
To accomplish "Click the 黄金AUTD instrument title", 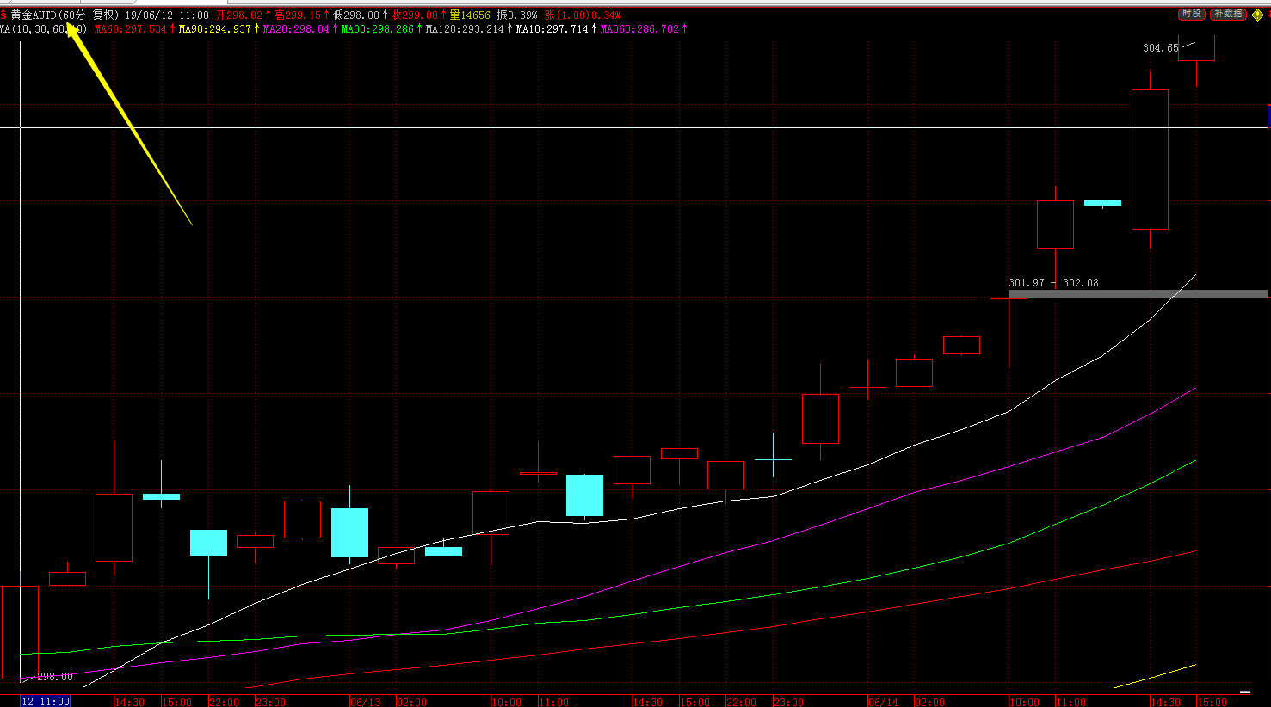I will pos(34,15).
